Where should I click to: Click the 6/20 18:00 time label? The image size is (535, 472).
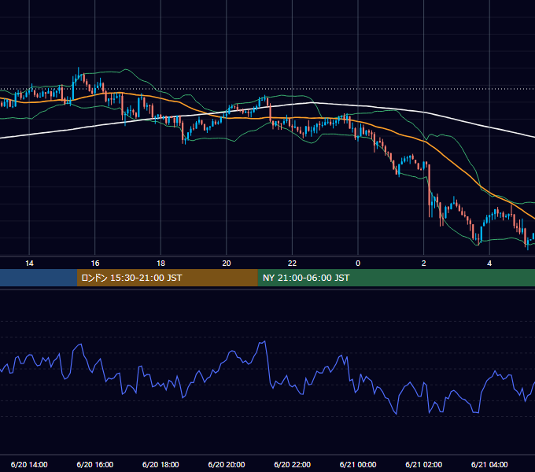[x=160, y=464]
